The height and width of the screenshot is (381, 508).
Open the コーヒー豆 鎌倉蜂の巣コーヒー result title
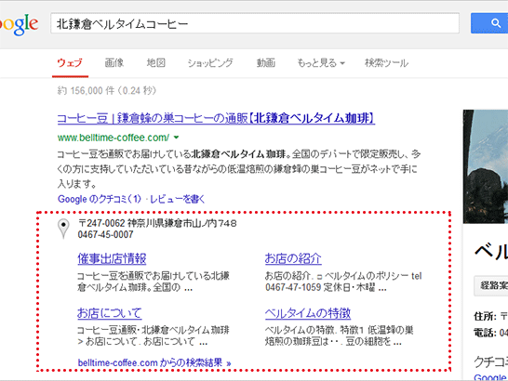pyautogui.click(x=216, y=118)
